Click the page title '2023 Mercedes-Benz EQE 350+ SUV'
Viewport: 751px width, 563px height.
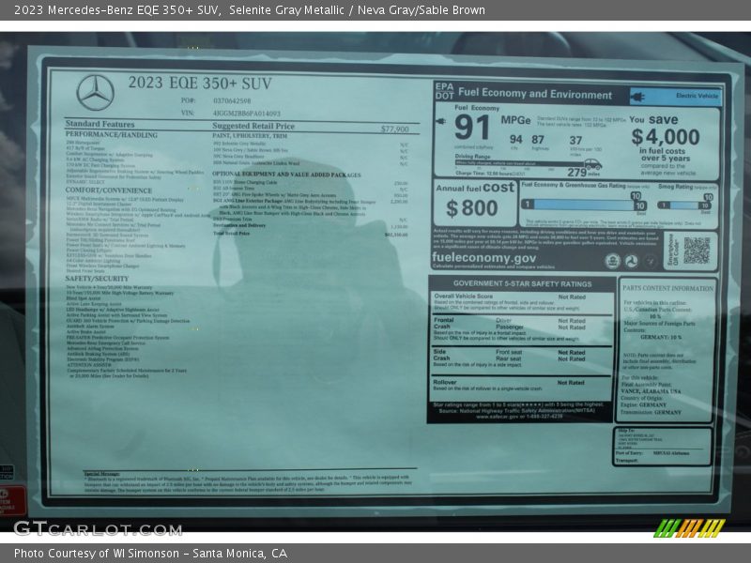coord(116,10)
